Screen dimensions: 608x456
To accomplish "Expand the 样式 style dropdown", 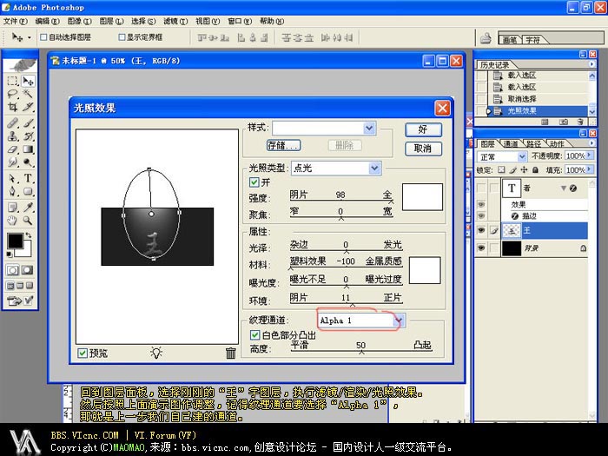I will point(369,128).
